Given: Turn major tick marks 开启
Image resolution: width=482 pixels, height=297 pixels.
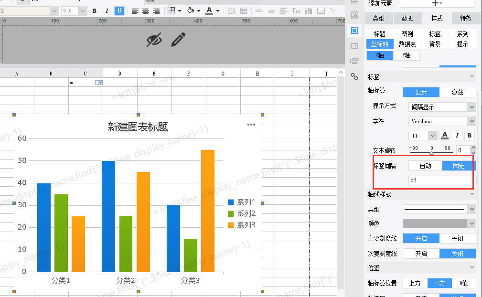Looking at the screenshot, I should pyautogui.click(x=421, y=238).
